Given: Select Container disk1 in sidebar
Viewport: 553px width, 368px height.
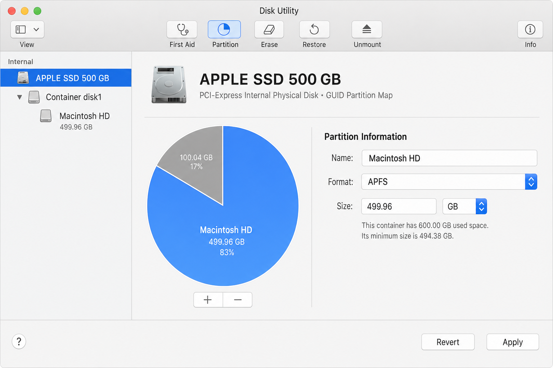Looking at the screenshot, I should pyautogui.click(x=73, y=97).
